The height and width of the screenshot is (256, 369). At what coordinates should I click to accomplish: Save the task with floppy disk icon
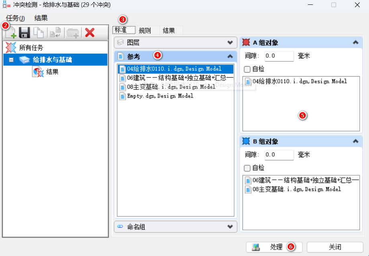[24, 33]
